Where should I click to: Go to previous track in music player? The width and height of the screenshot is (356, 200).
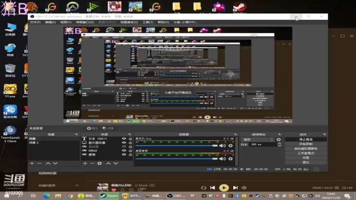click(213, 188)
